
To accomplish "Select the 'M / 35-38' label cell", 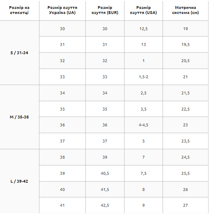I will (x=19, y=117).
